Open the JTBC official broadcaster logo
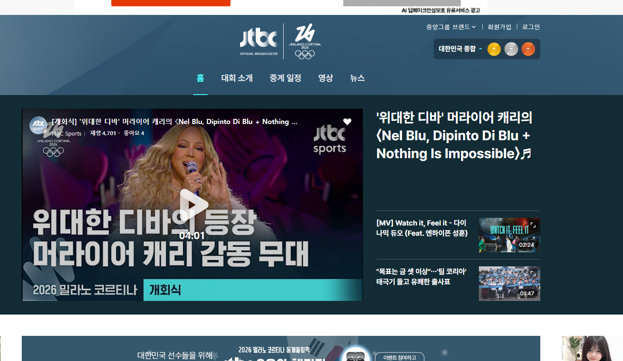The image size is (623, 361). (x=258, y=42)
